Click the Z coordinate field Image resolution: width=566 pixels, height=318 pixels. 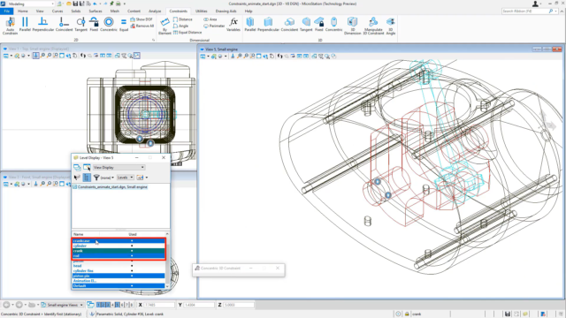pyautogui.click(x=238, y=305)
